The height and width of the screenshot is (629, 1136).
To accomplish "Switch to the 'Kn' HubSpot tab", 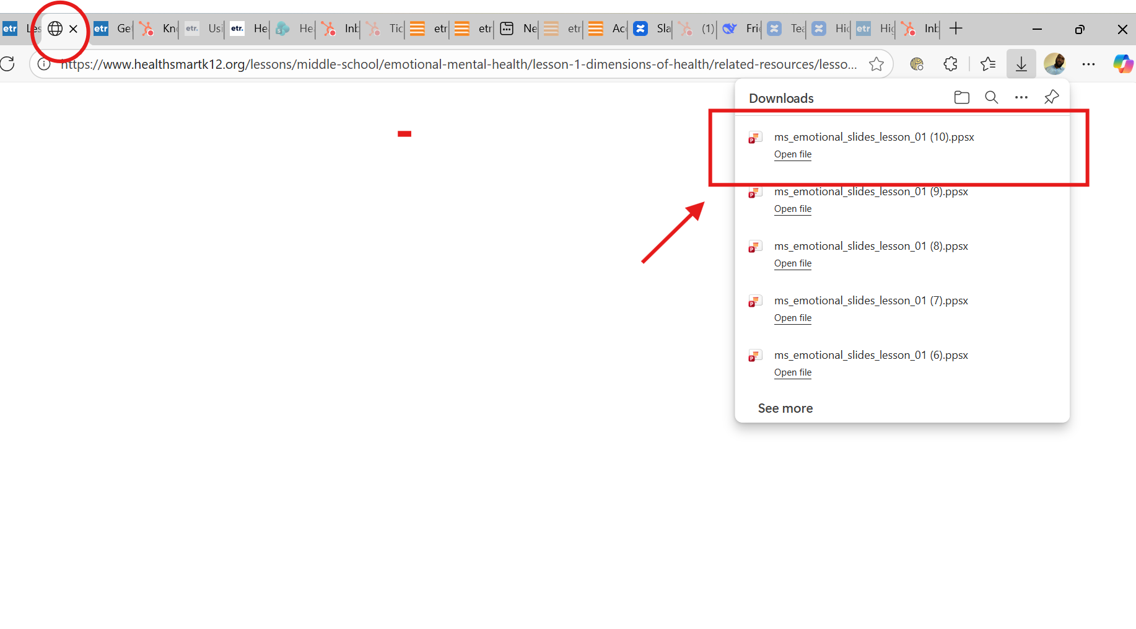I will (157, 29).
